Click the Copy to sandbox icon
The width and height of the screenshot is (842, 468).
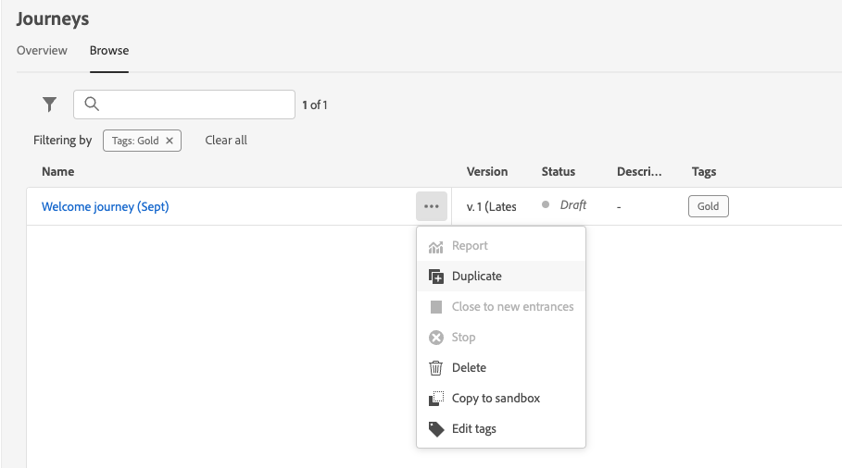436,399
